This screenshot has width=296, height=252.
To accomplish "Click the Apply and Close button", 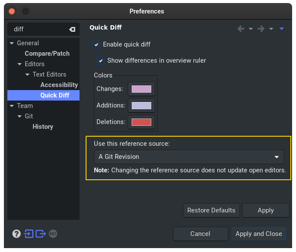I will click(x=259, y=234).
